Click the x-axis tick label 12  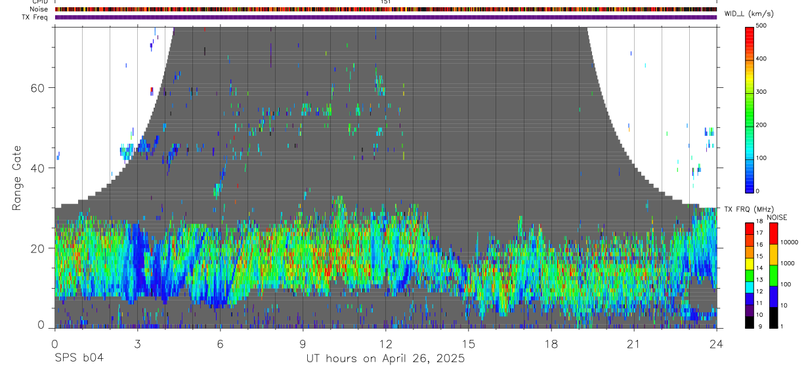386,343
